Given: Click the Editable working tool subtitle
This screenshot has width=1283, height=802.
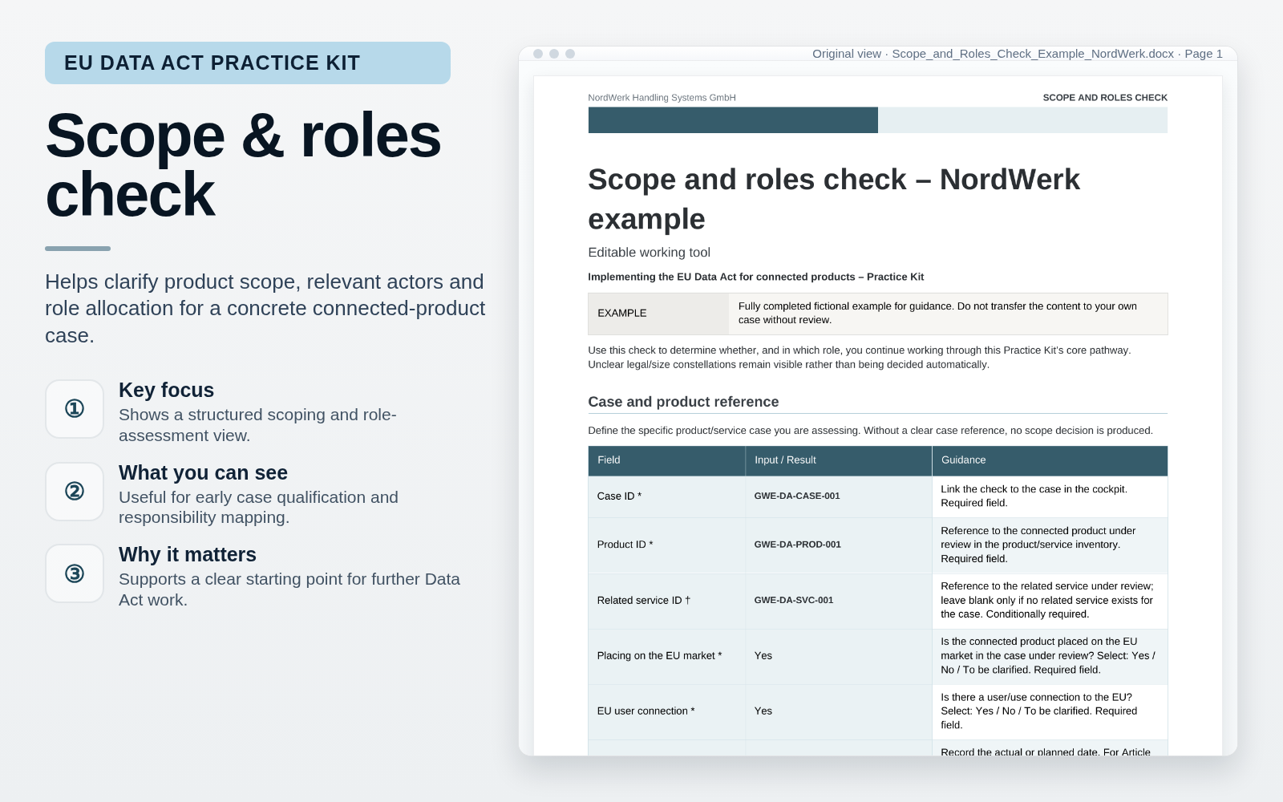Looking at the screenshot, I should pos(649,253).
